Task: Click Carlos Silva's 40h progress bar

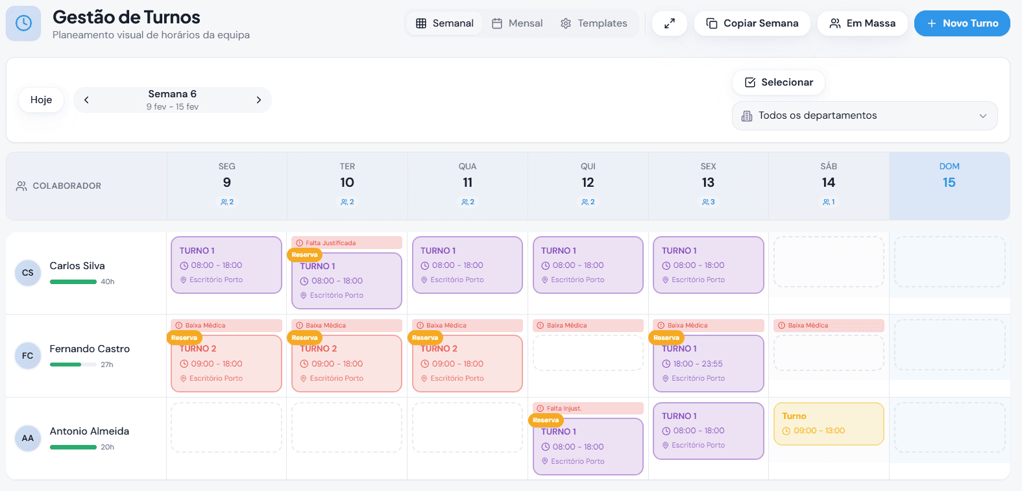Action: (73, 281)
